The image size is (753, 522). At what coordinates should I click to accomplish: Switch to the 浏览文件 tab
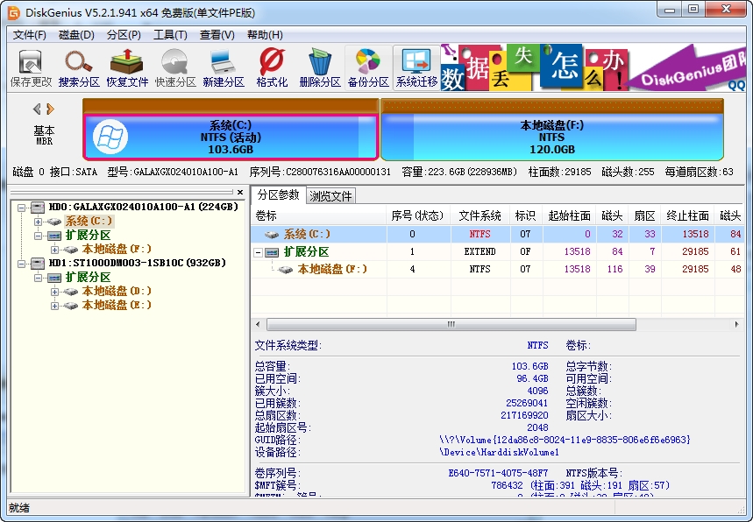pyautogui.click(x=330, y=196)
